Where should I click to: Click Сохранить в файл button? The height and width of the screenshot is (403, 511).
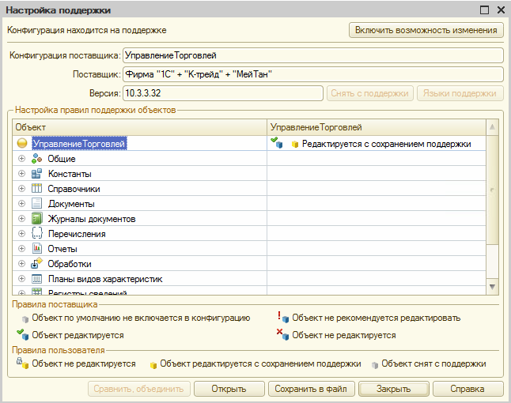click(311, 389)
